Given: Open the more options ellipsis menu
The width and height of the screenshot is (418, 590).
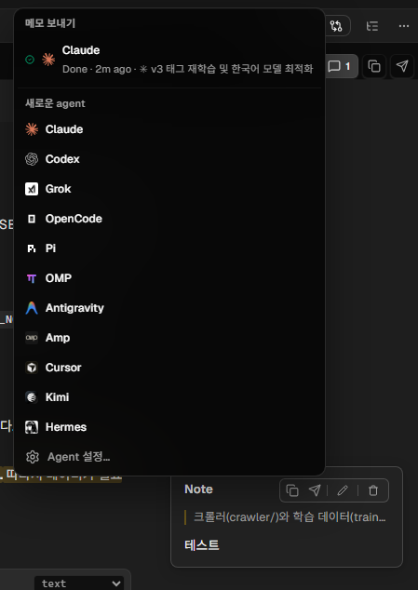Looking at the screenshot, I should 404,26.
